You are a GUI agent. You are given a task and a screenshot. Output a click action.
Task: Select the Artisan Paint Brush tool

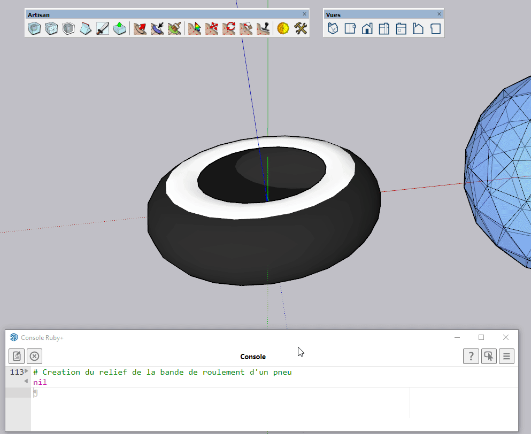(174, 28)
